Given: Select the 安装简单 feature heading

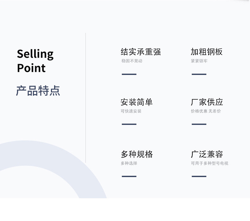Looking at the screenshot, I should (137, 102).
